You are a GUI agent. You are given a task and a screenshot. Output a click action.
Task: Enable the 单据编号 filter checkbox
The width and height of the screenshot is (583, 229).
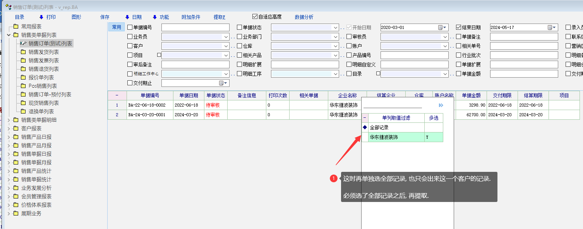point(130,27)
